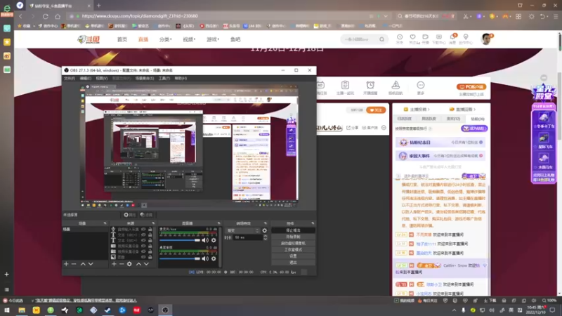Open Steam from the taskbar
Screen dimensions: 562x316
pos(108,310)
